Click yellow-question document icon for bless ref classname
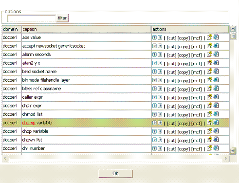 tap(209, 89)
